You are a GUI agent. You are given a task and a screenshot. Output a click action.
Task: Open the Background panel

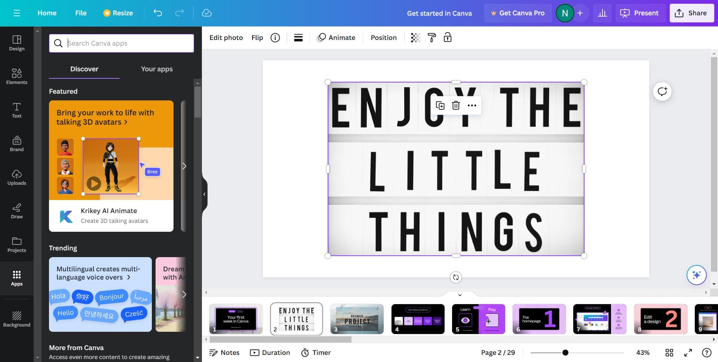(x=16, y=318)
